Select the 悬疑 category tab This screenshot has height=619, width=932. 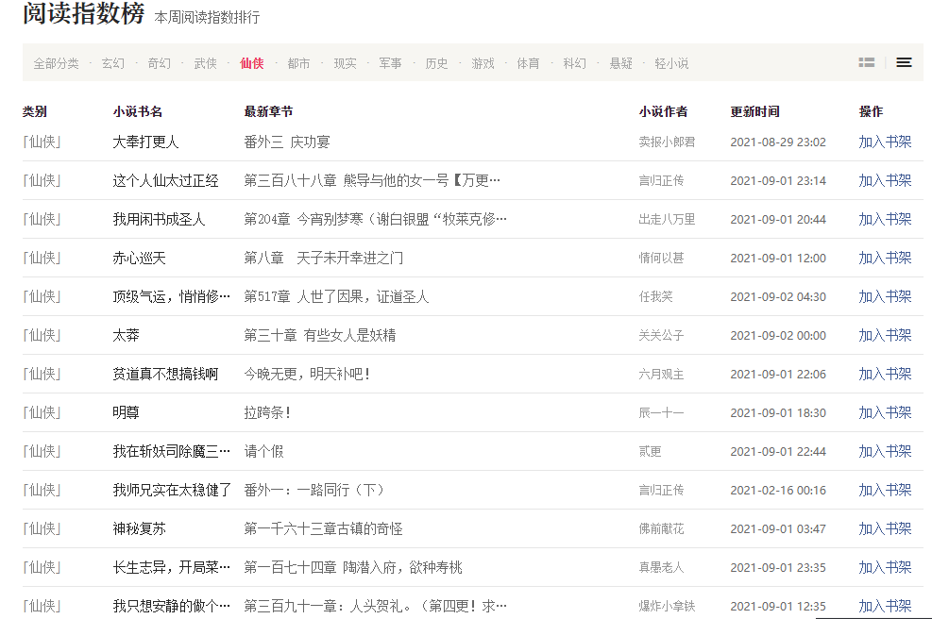620,63
